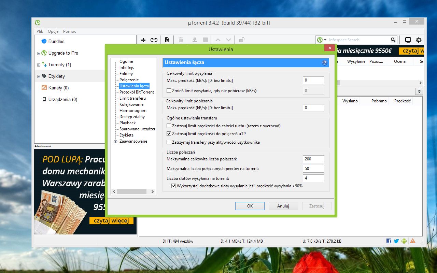This screenshot has height=273, width=437.
Task: Expand the Torrenty (1) node
Action: click(39, 65)
